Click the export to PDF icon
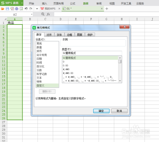This screenshot has width=159, height=142. tap(12, 9)
